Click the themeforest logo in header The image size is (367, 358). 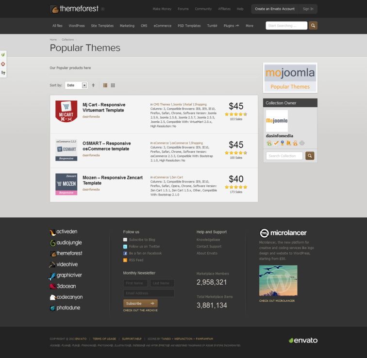point(74,9)
